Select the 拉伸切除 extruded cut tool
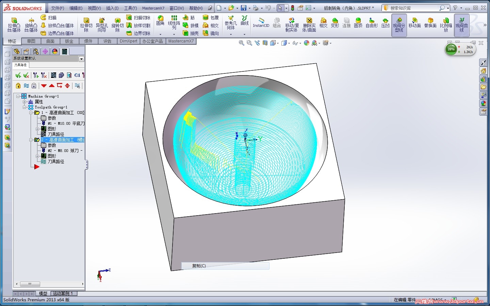Viewport: 490px width, 306px height. 86,25
